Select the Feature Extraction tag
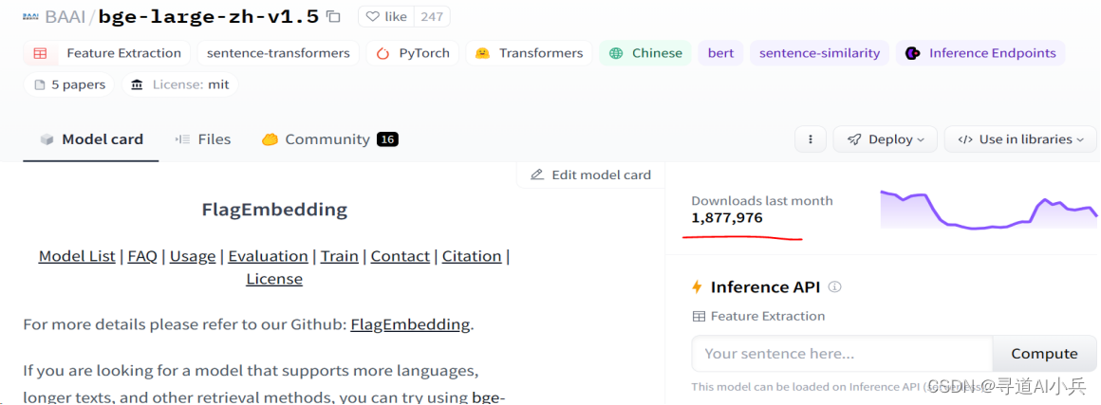This screenshot has height=405, width=1101. 107,53
